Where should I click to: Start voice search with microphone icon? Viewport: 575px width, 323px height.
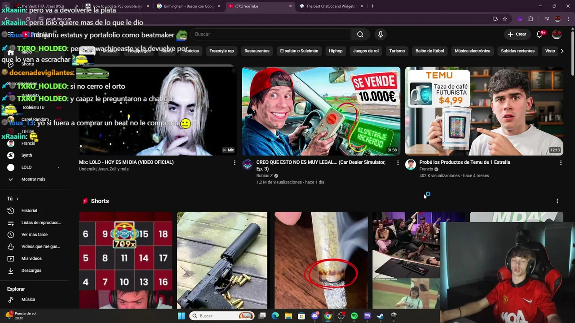click(380, 35)
